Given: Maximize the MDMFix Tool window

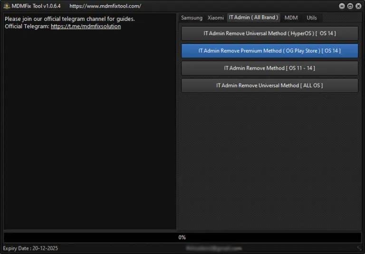Looking at the screenshot, I should coord(350,6).
